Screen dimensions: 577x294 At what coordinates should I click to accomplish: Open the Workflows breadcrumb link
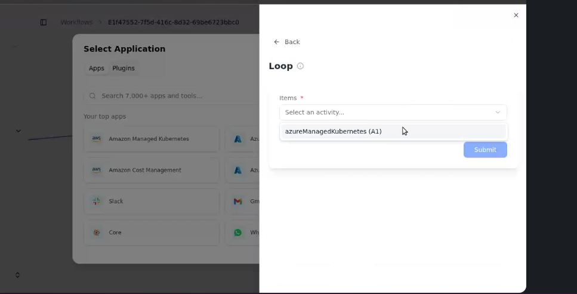coord(76,23)
